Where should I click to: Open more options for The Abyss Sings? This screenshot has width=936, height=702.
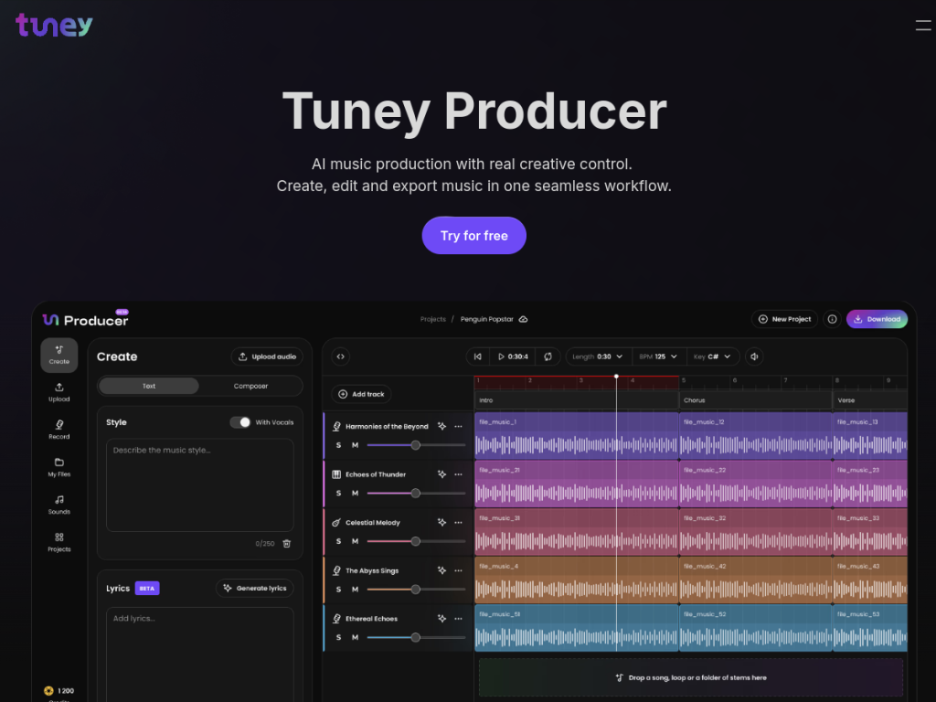pos(459,570)
